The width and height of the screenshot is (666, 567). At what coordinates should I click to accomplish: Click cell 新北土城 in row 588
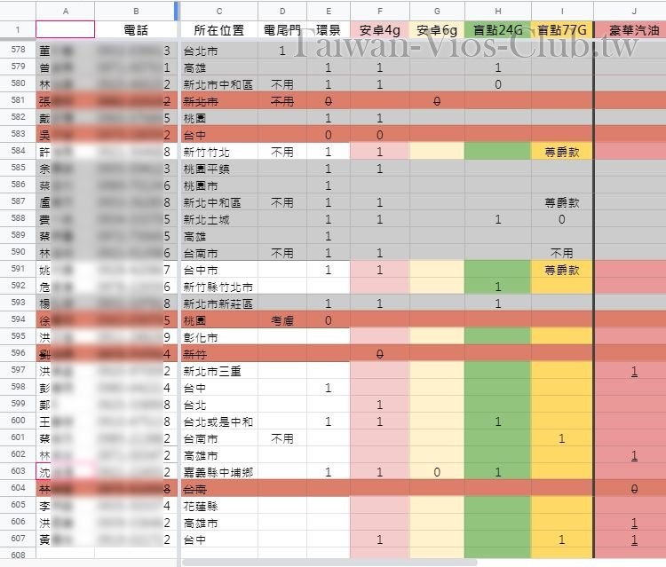[219, 219]
